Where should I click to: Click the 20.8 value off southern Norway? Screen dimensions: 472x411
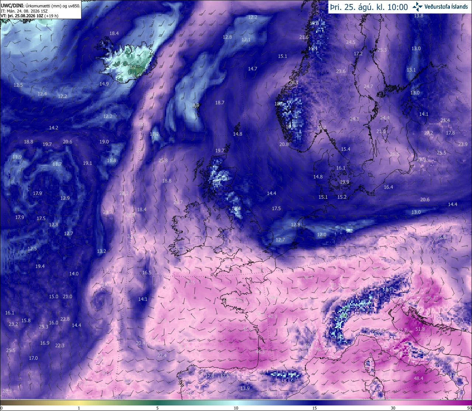[284, 144]
